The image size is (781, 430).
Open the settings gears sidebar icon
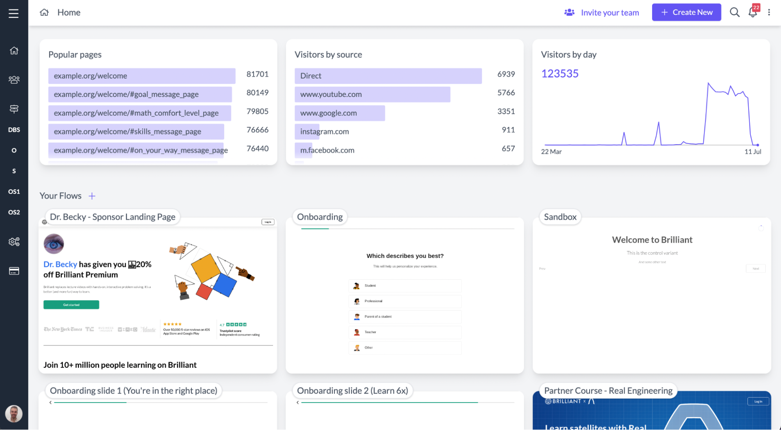tap(14, 242)
